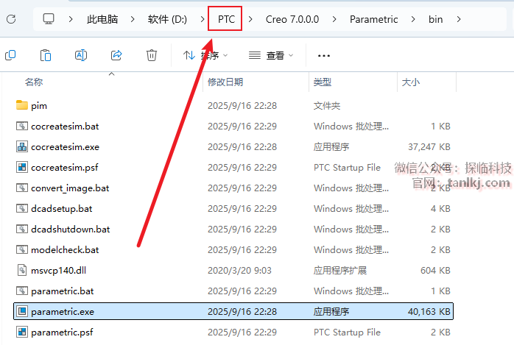The width and height of the screenshot is (514, 345).
Task: Expand chevron after PTC breadcrumb
Action: click(250, 19)
